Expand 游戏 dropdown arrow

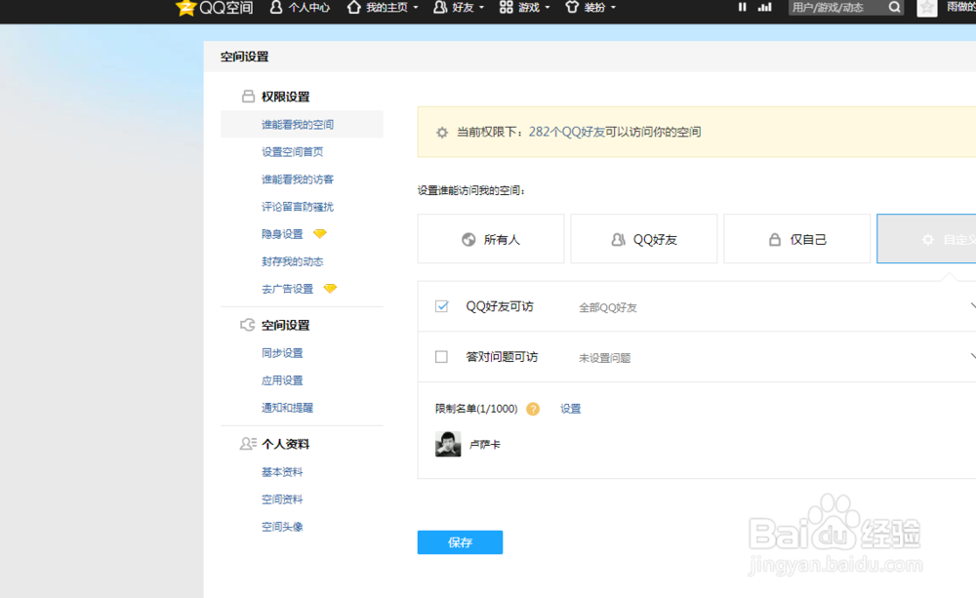tap(548, 8)
